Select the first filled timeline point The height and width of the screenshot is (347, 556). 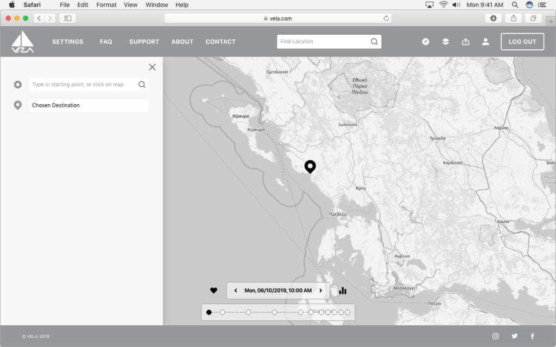209,312
